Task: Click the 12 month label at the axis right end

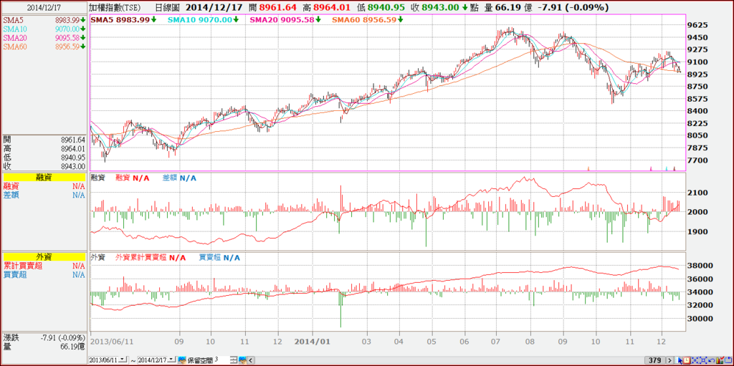Action: (662, 342)
